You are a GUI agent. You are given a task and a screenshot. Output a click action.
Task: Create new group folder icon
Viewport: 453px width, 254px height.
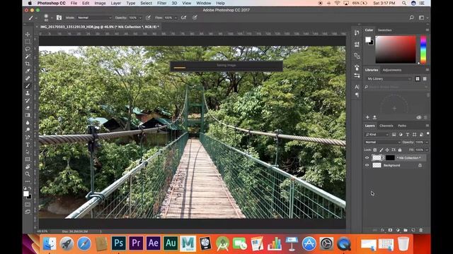click(x=406, y=230)
